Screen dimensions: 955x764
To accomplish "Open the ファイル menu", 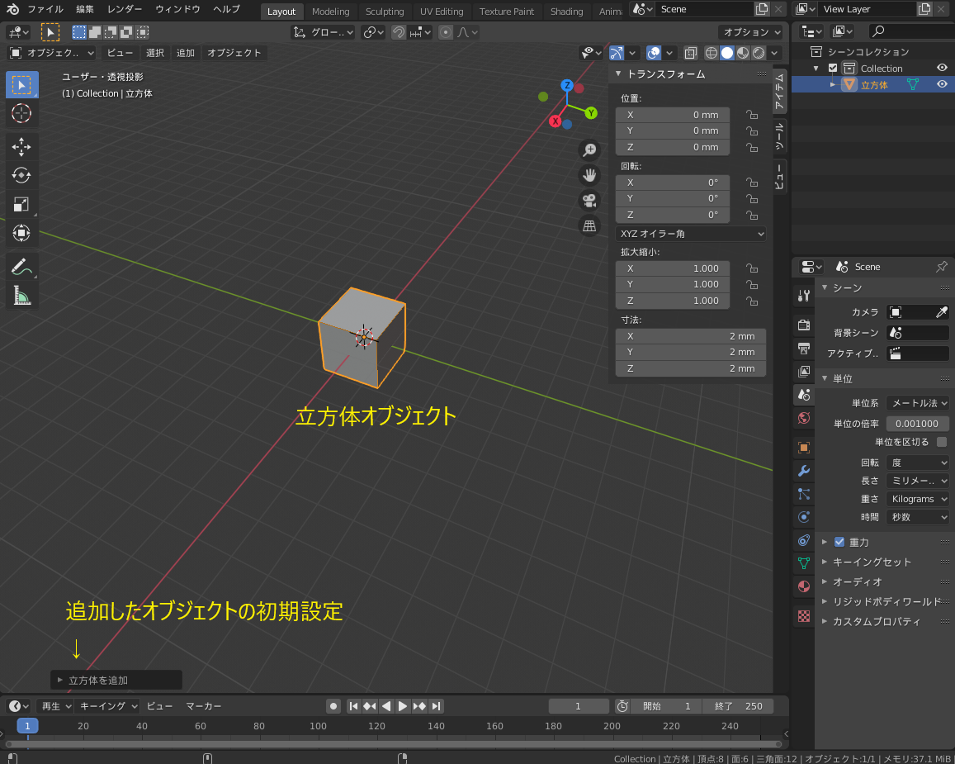I will click(45, 9).
